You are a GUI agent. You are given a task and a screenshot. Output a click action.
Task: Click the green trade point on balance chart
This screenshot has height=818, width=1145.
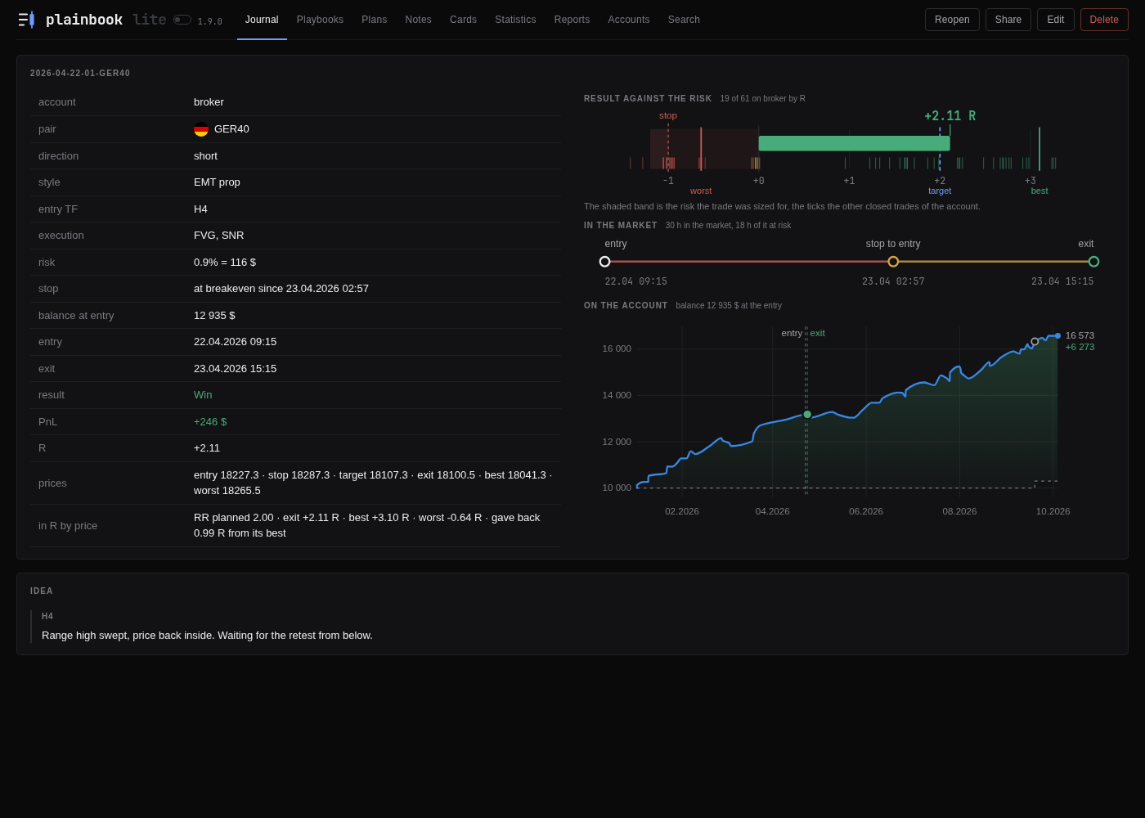tap(807, 415)
